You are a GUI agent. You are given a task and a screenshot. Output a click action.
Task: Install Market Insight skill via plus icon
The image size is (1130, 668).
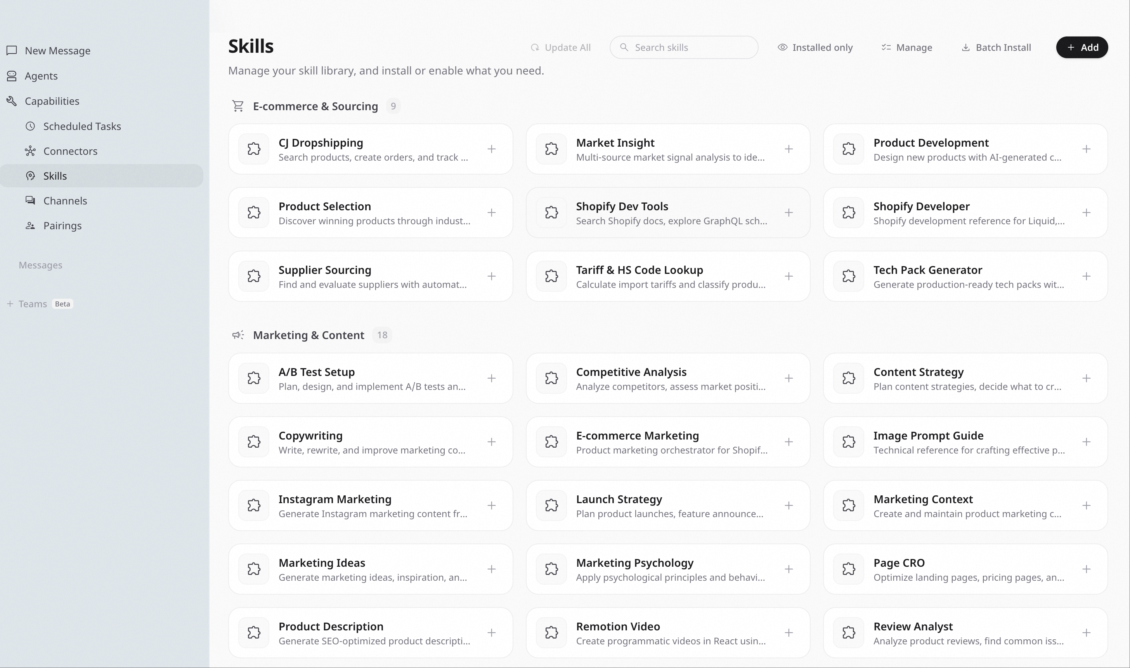(x=788, y=149)
